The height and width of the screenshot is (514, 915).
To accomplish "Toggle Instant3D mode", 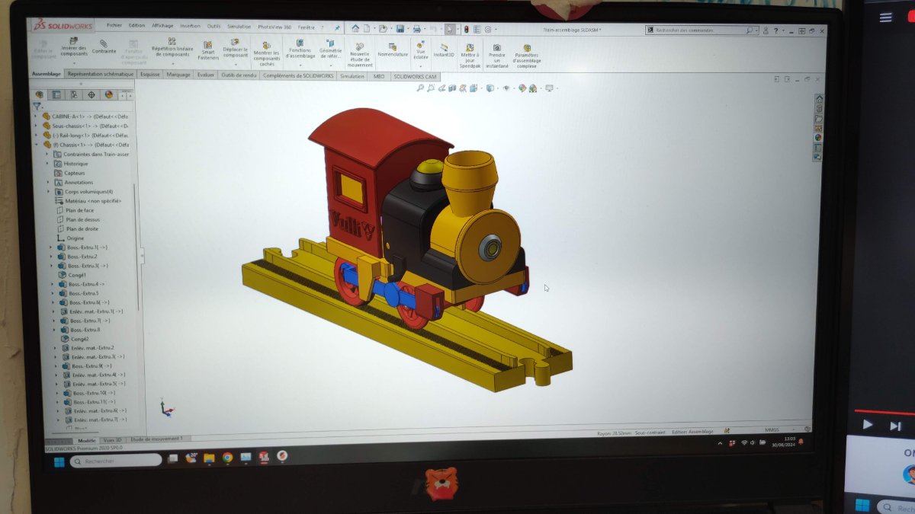I will pos(444,49).
